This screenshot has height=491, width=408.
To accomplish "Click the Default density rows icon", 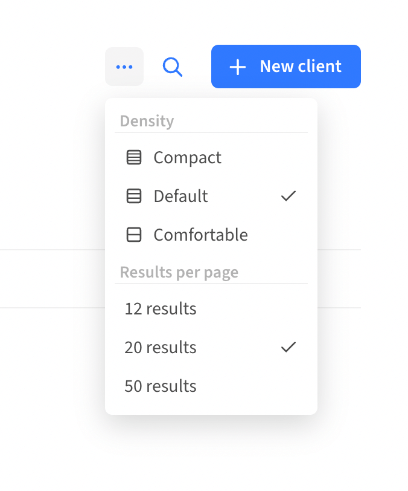I will pyautogui.click(x=134, y=197).
